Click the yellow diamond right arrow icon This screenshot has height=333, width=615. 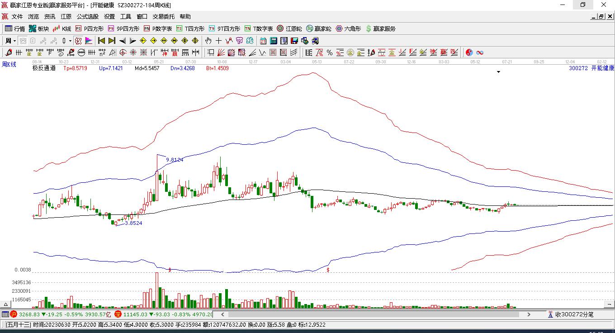point(154,41)
